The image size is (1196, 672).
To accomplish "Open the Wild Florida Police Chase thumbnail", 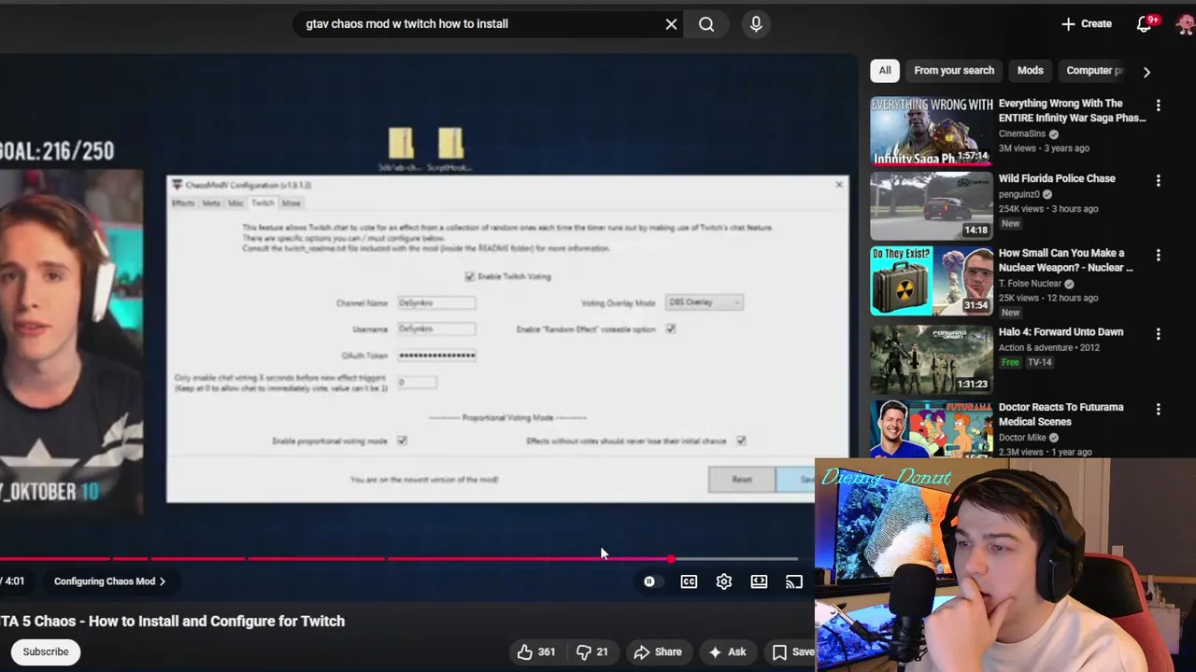I will [932, 205].
